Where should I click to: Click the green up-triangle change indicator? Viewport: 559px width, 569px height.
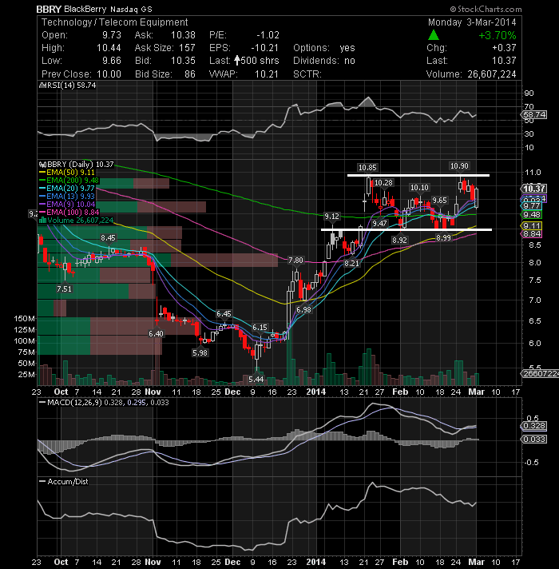pyautogui.click(x=433, y=35)
